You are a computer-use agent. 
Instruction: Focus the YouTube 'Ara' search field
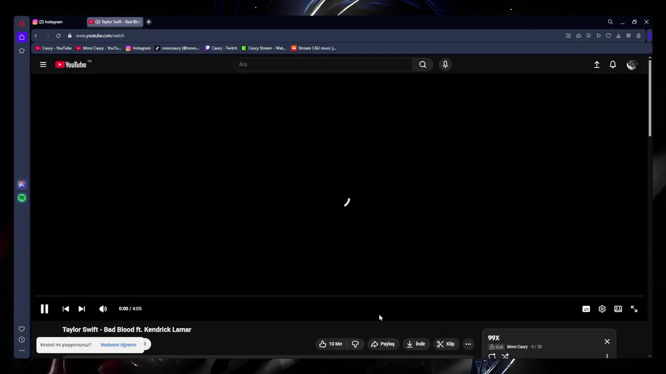click(x=324, y=64)
